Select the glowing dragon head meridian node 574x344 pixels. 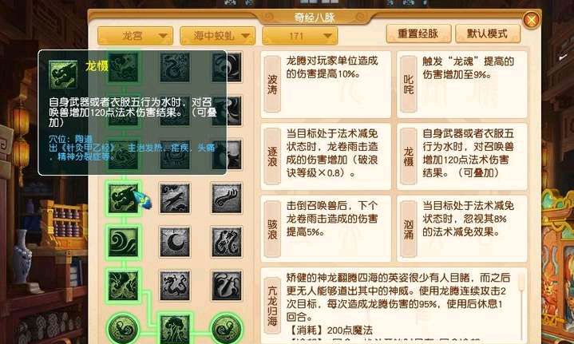[124, 198]
